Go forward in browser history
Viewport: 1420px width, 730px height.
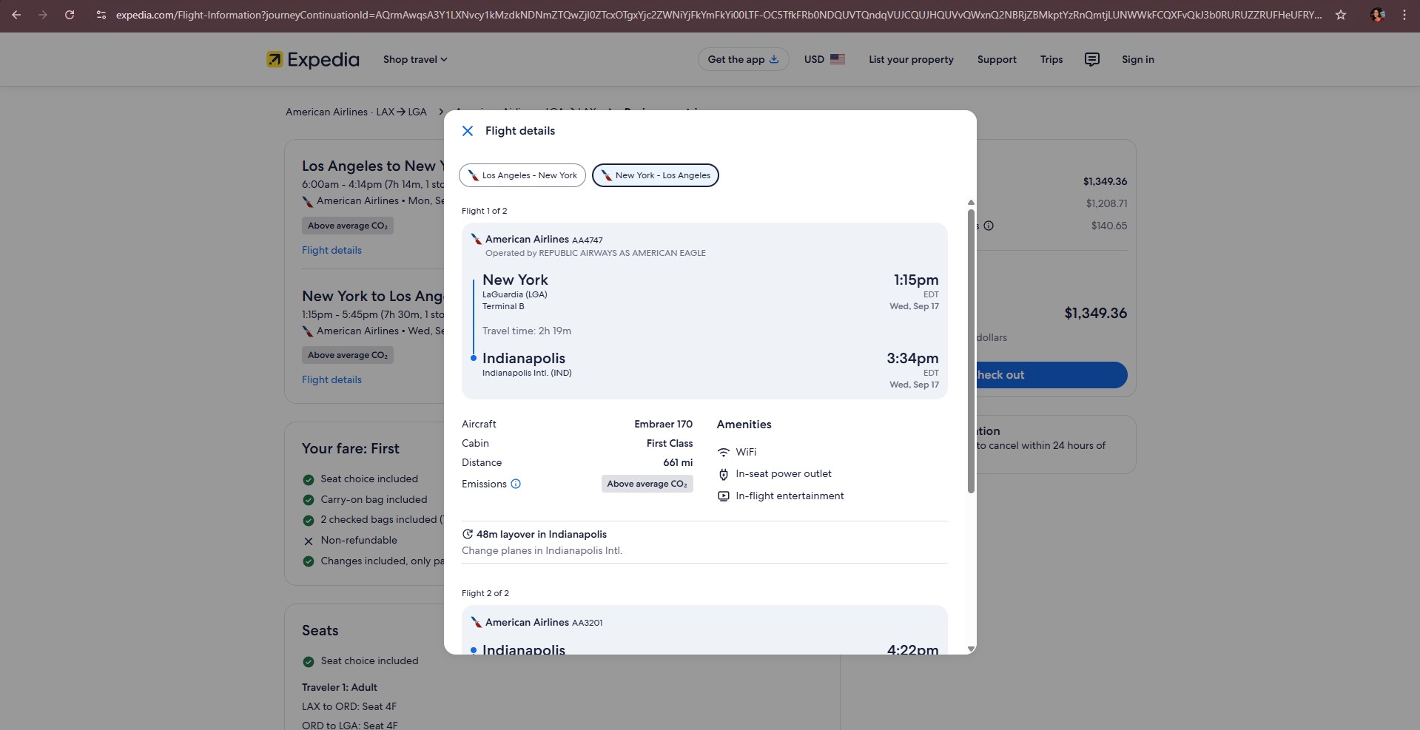[x=43, y=15]
